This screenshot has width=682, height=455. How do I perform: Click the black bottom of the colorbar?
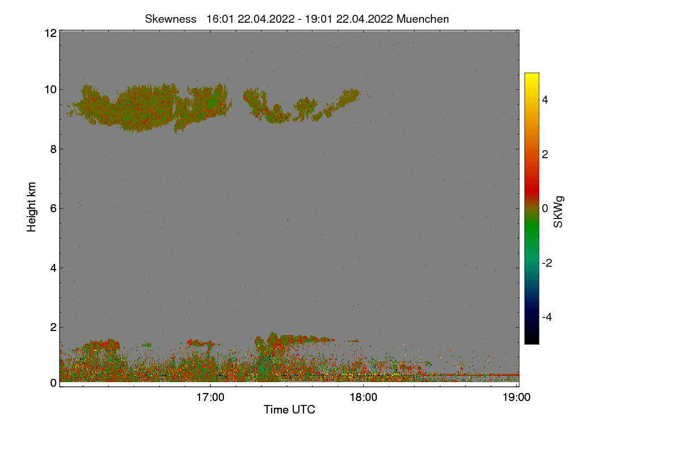(x=531, y=339)
